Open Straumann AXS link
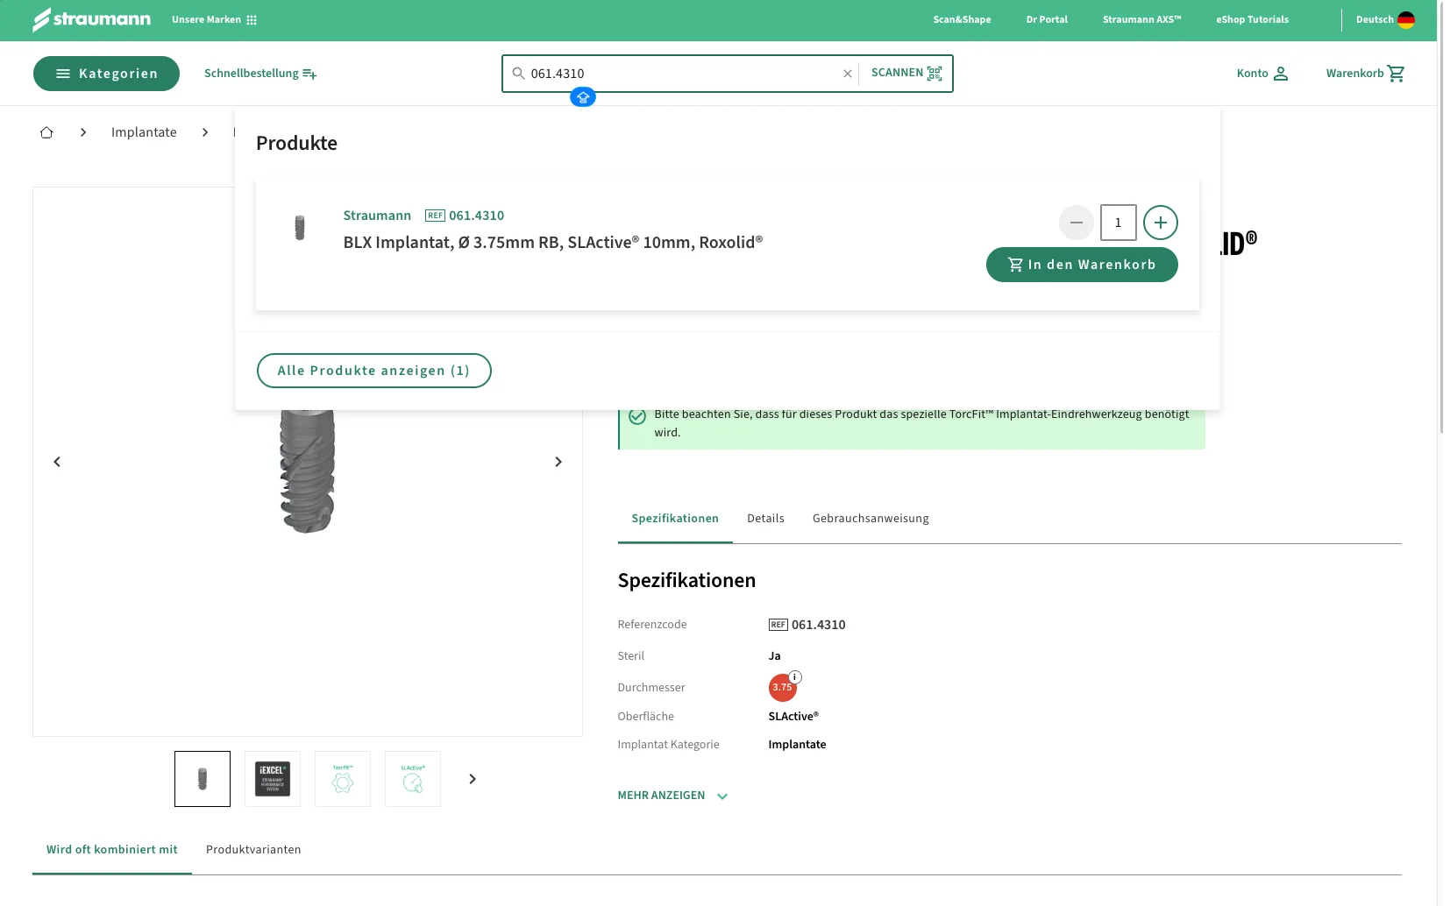The image size is (1450, 906). pos(1141,19)
